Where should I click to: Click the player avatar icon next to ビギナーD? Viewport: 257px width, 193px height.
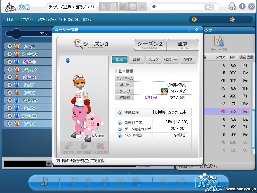tap(17, 62)
